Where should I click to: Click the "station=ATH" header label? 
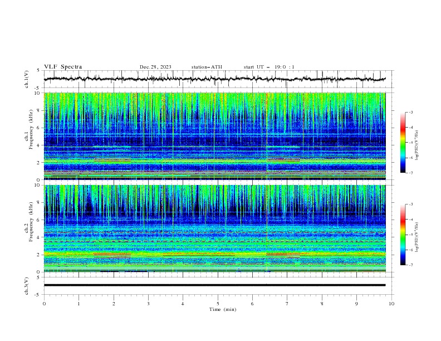[207, 67]
